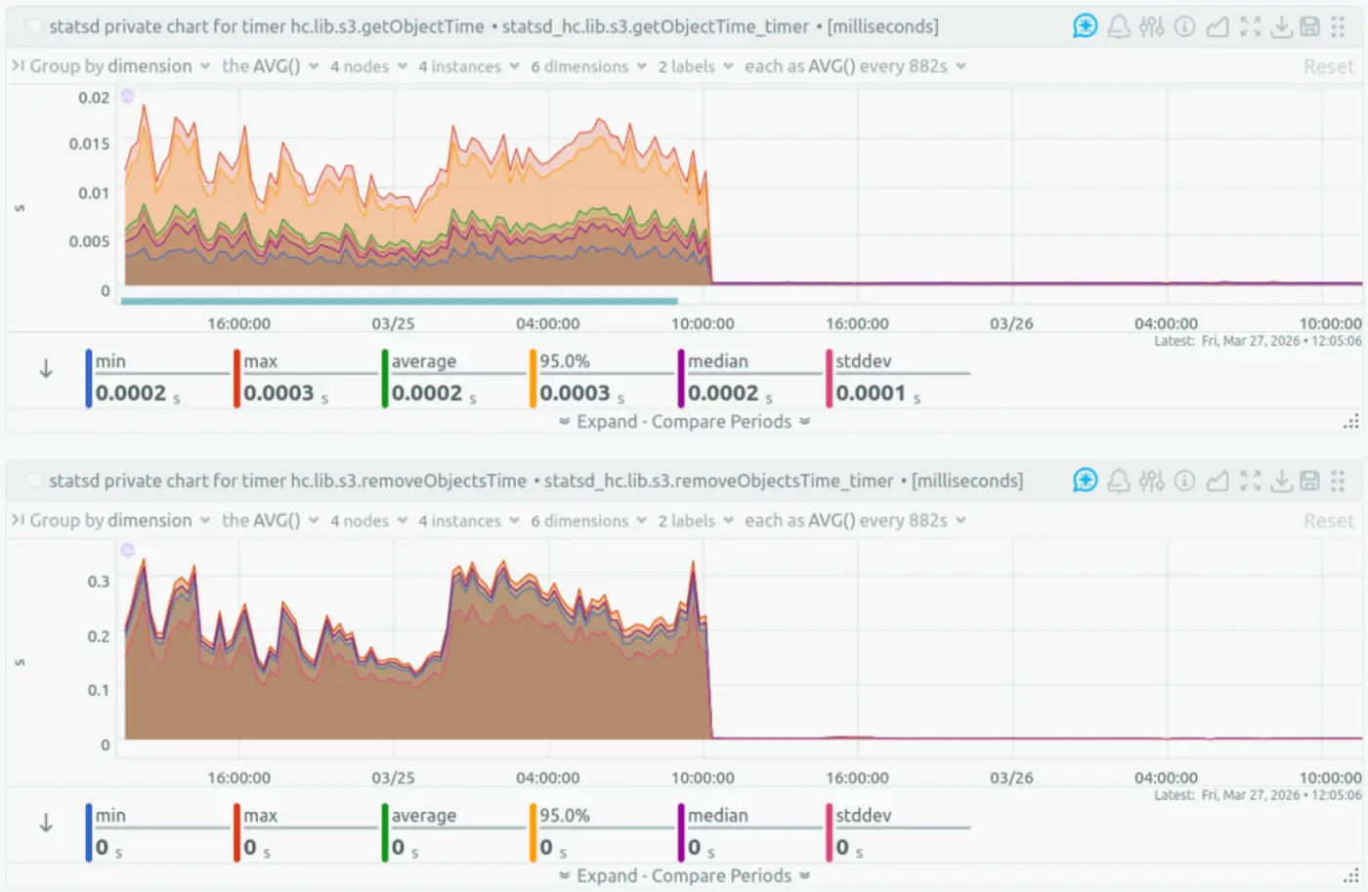
Task: Open the Netdata Assistant on the getObjectTime chart
Action: coord(1085,27)
